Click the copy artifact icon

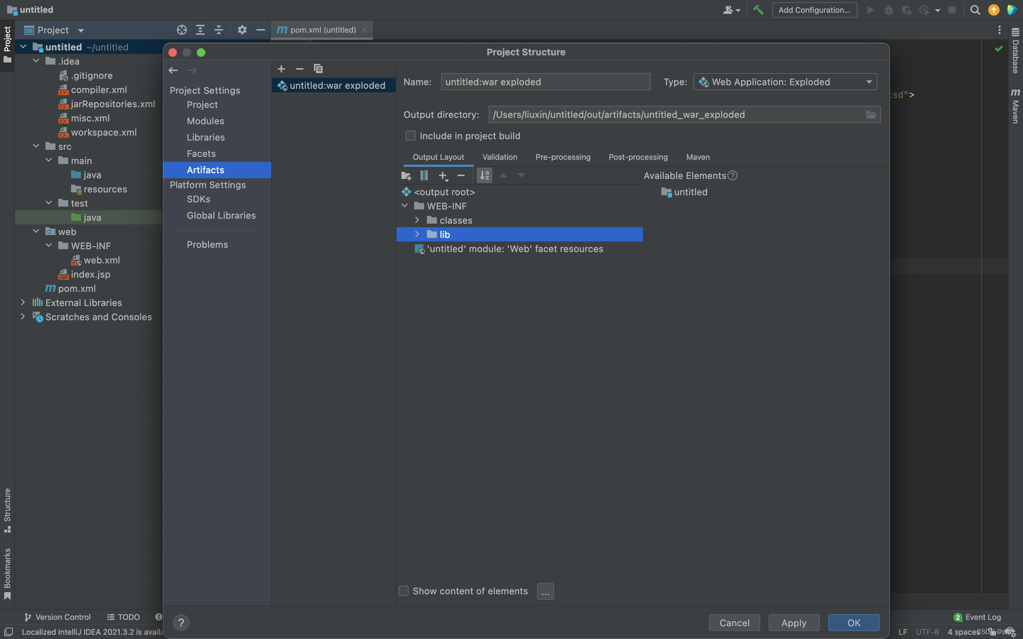click(318, 69)
